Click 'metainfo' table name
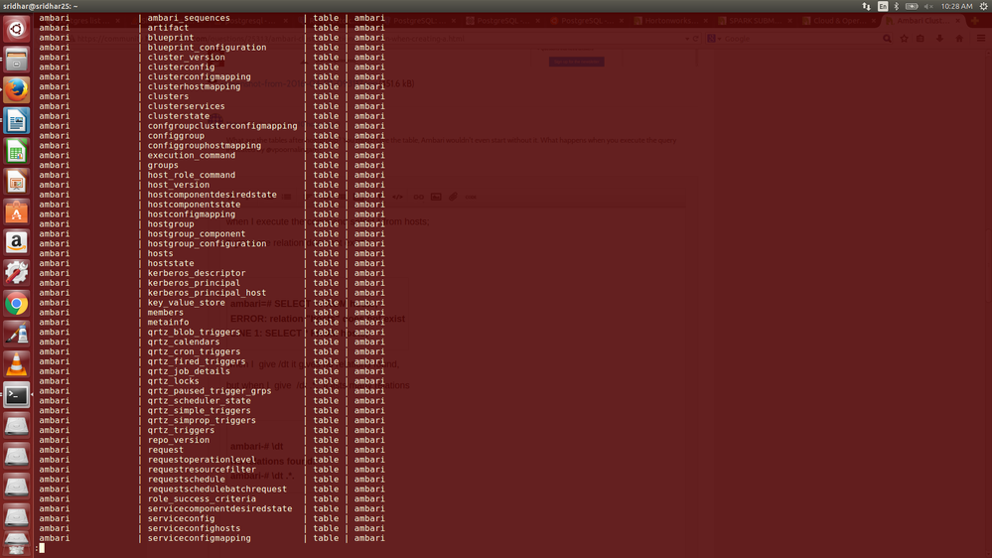The height and width of the screenshot is (558, 992). (x=168, y=322)
